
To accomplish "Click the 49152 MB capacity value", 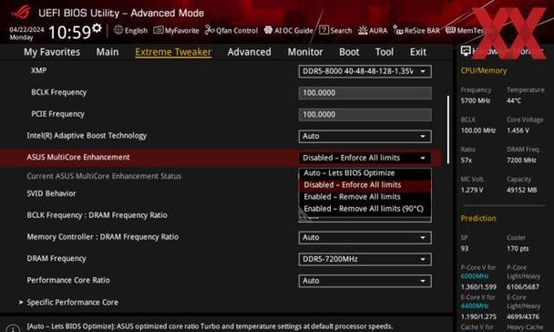I will tap(522, 191).
